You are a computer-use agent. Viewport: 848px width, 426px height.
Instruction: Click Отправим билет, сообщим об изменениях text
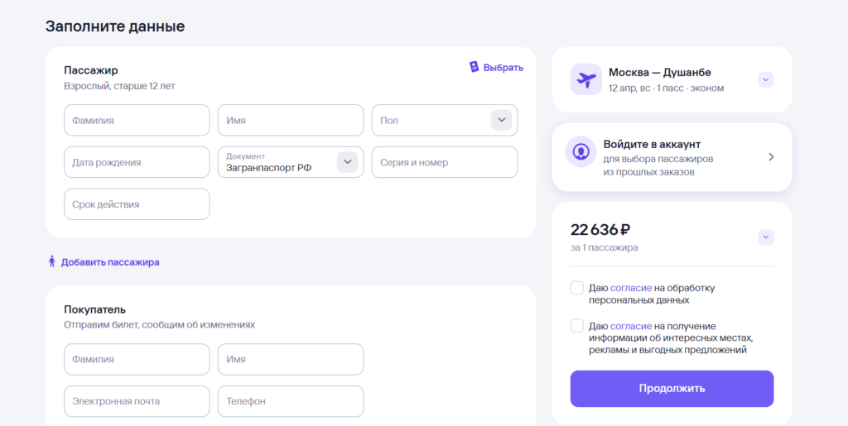(160, 324)
